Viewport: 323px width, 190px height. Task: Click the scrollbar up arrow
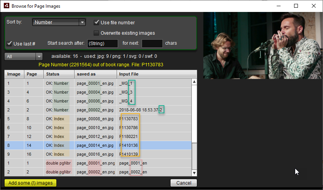194,82
